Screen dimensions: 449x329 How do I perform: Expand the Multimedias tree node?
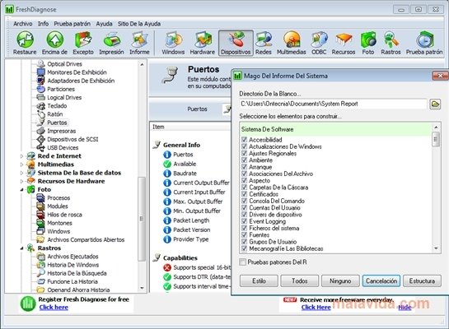(21, 164)
